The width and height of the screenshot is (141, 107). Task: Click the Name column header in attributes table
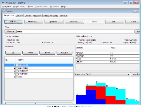tap(46, 60)
